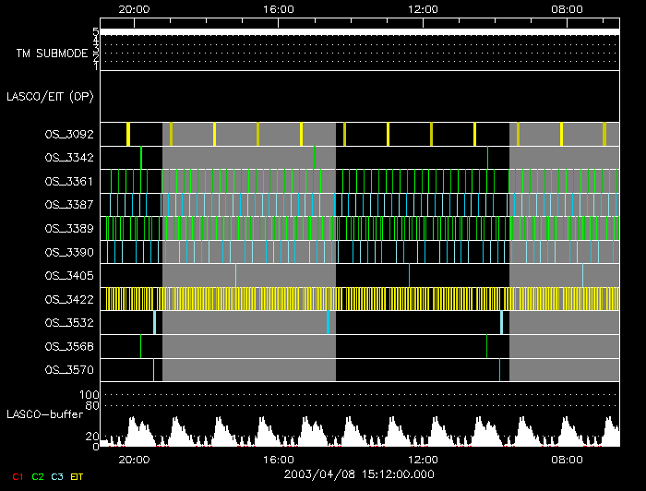Select the OS_3422 row label
This screenshot has width=646, height=491.
click(69, 299)
